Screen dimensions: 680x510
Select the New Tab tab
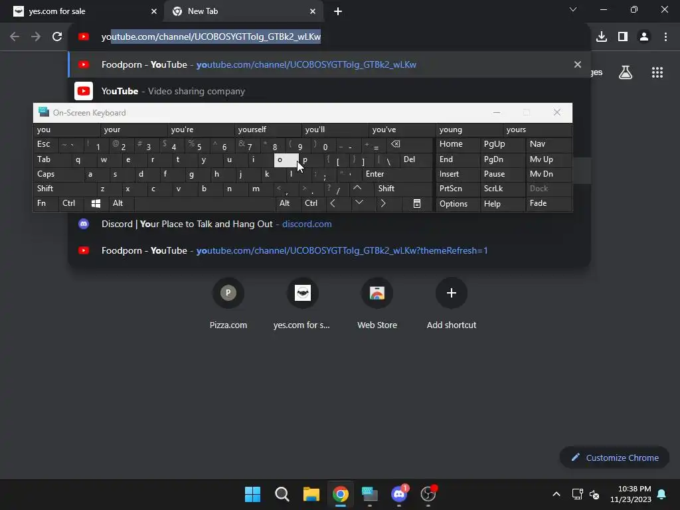244,11
